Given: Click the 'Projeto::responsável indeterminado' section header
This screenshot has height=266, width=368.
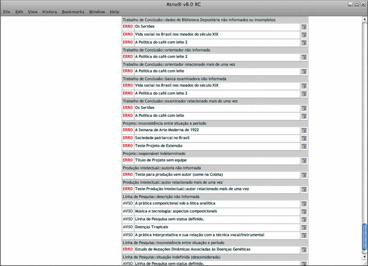Looking at the screenshot, I should (x=155, y=153).
